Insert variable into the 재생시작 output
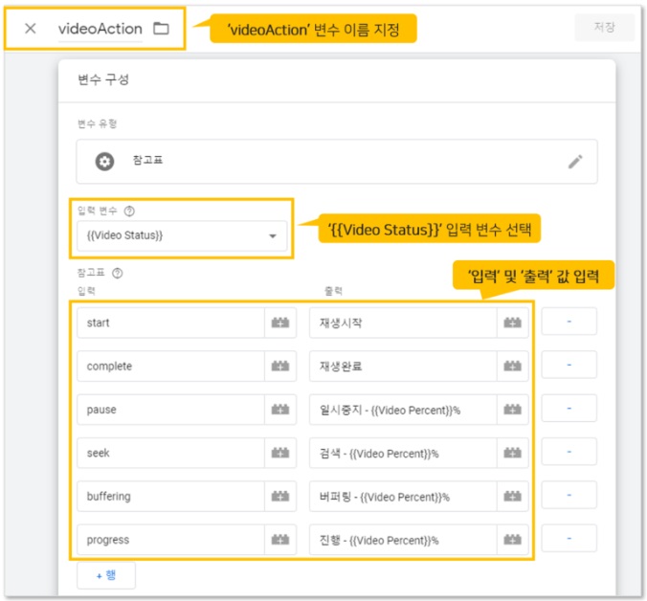This screenshot has width=647, height=601. click(x=512, y=323)
